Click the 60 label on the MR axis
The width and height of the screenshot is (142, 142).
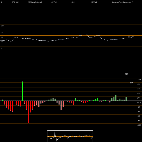click(139, 89)
